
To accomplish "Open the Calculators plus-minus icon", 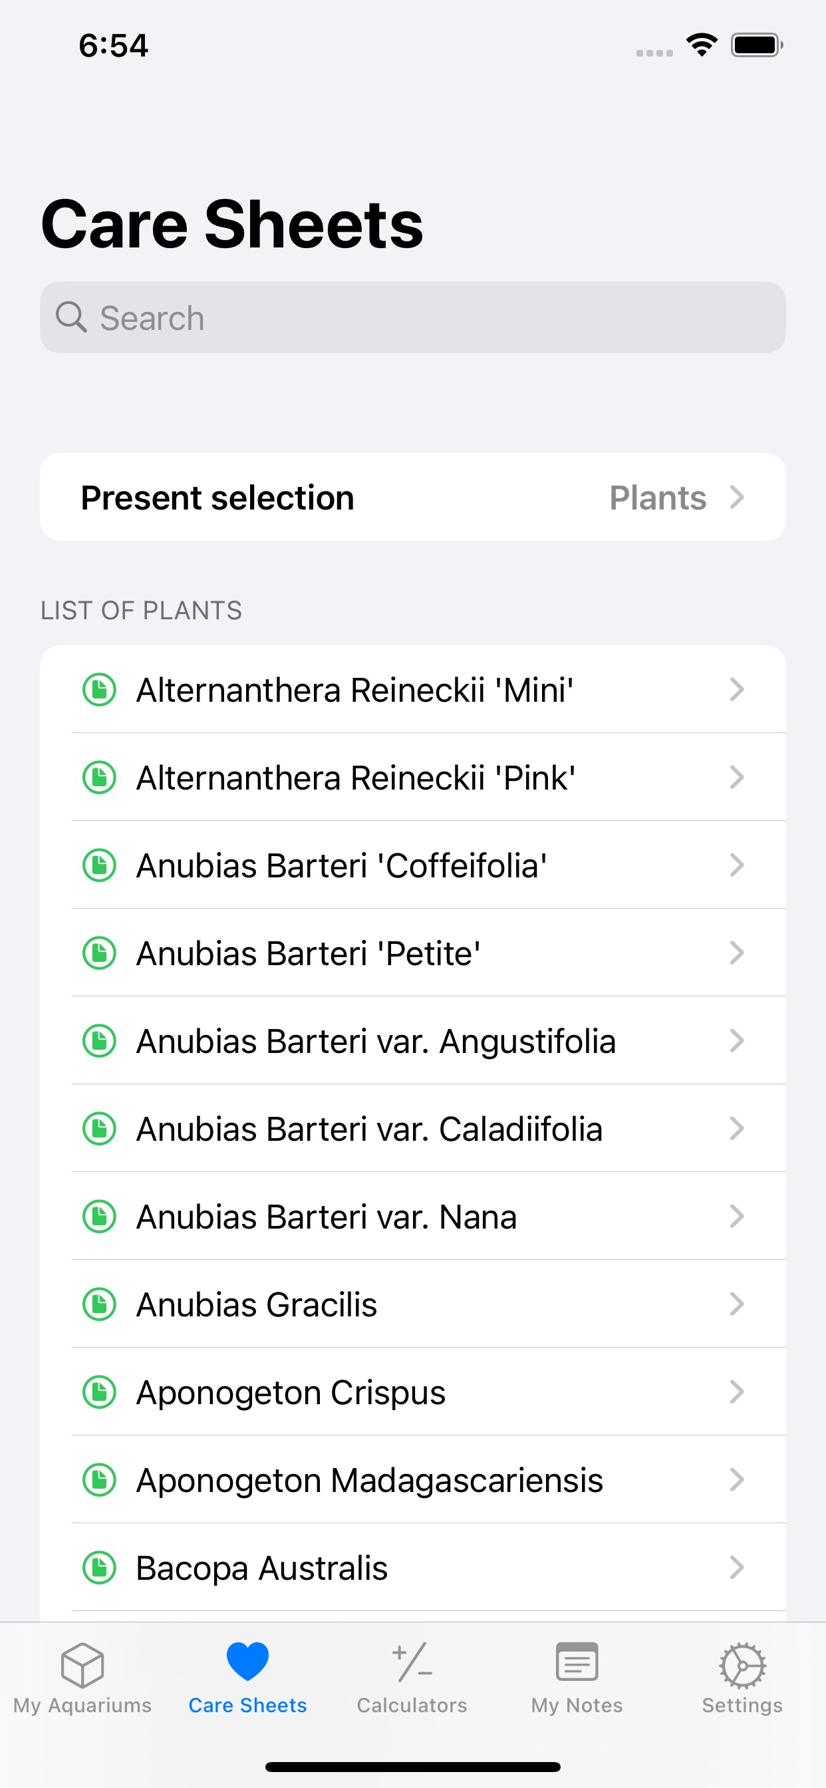I will pyautogui.click(x=412, y=1663).
